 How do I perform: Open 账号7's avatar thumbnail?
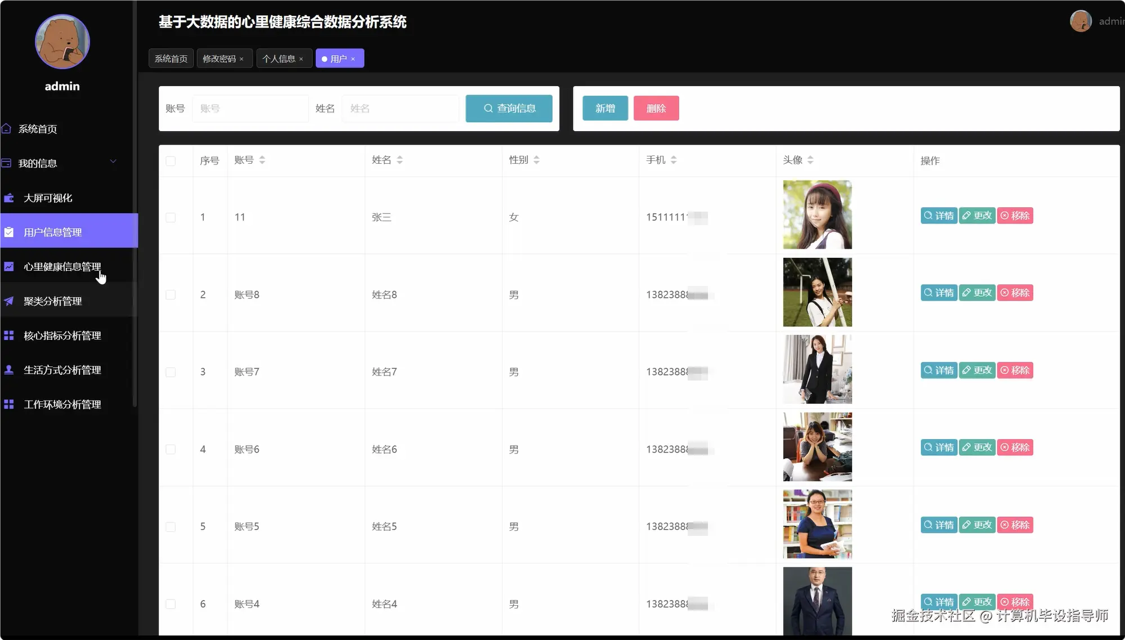coord(817,369)
